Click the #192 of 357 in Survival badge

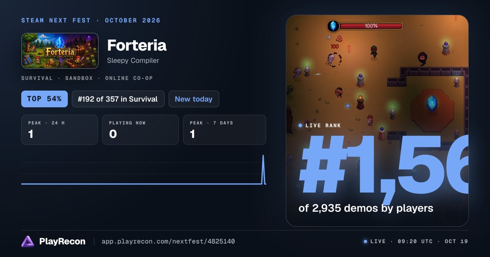click(x=118, y=99)
